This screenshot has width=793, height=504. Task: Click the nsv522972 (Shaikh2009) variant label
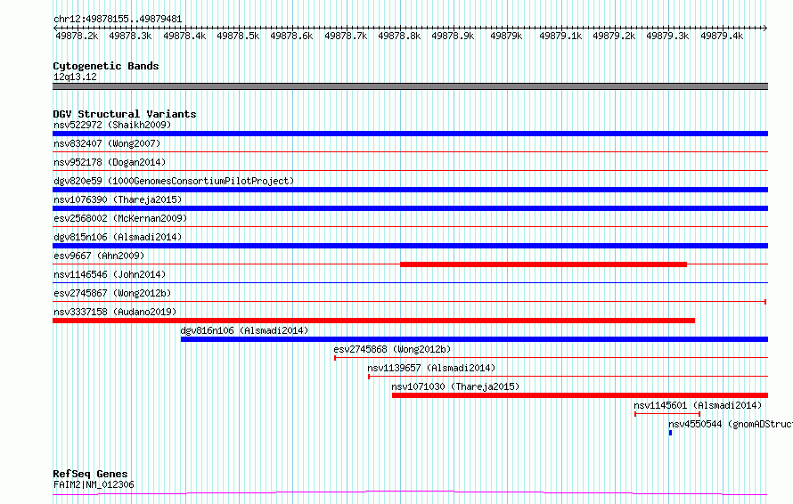click(112, 125)
